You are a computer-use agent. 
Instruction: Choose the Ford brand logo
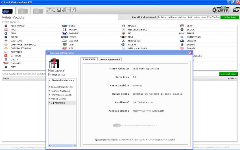click(64, 26)
